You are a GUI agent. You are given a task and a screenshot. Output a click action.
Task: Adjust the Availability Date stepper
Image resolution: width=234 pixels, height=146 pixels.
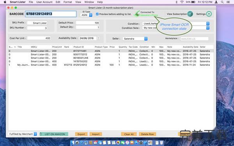tap(98, 38)
